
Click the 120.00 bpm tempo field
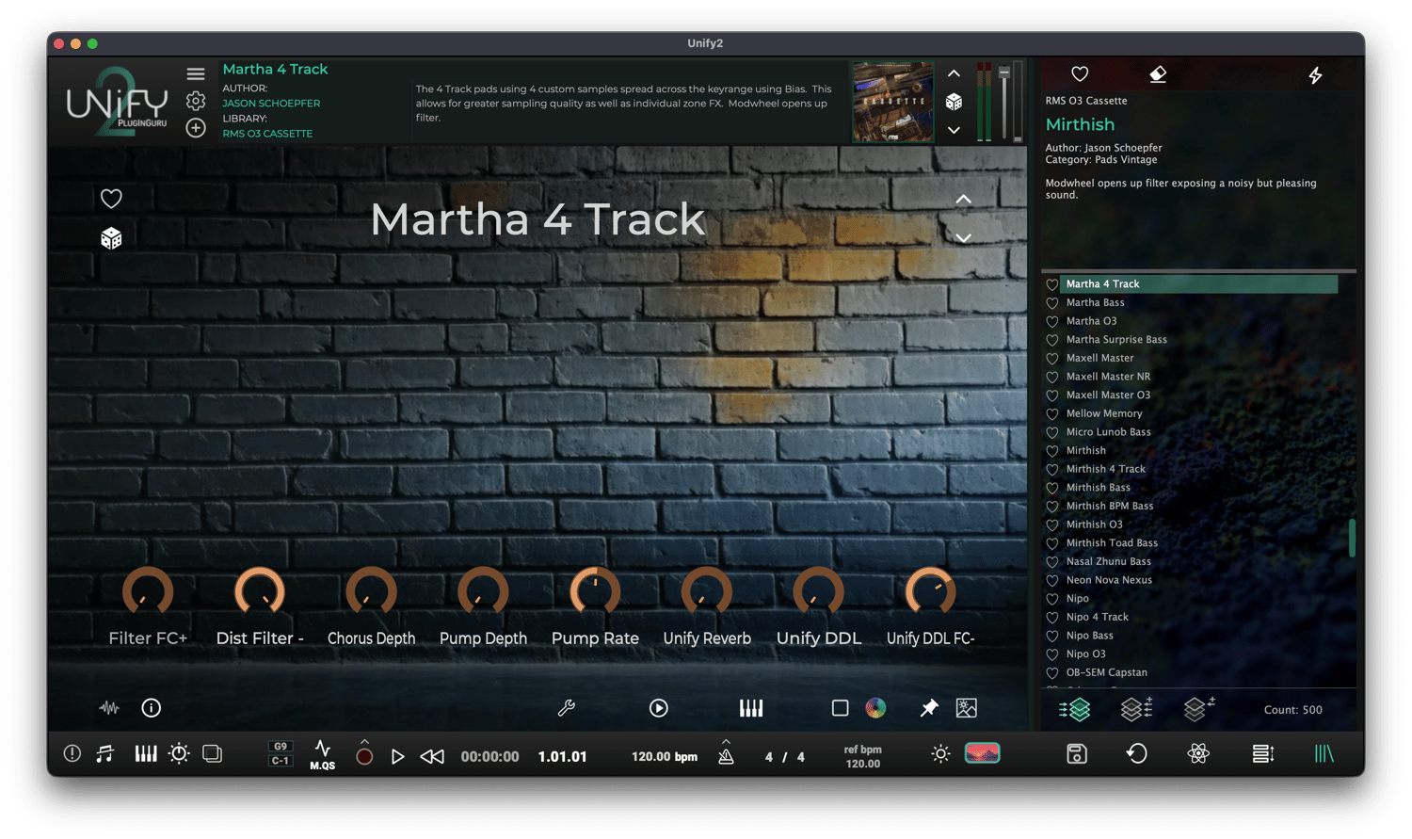[x=665, y=756]
